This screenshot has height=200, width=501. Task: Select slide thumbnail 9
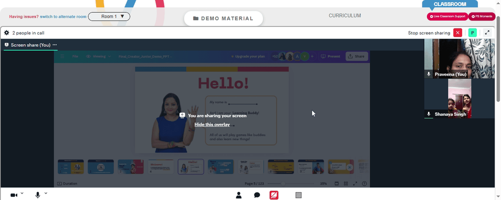311,166
